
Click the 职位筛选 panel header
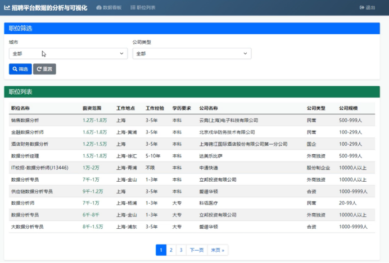(192, 29)
